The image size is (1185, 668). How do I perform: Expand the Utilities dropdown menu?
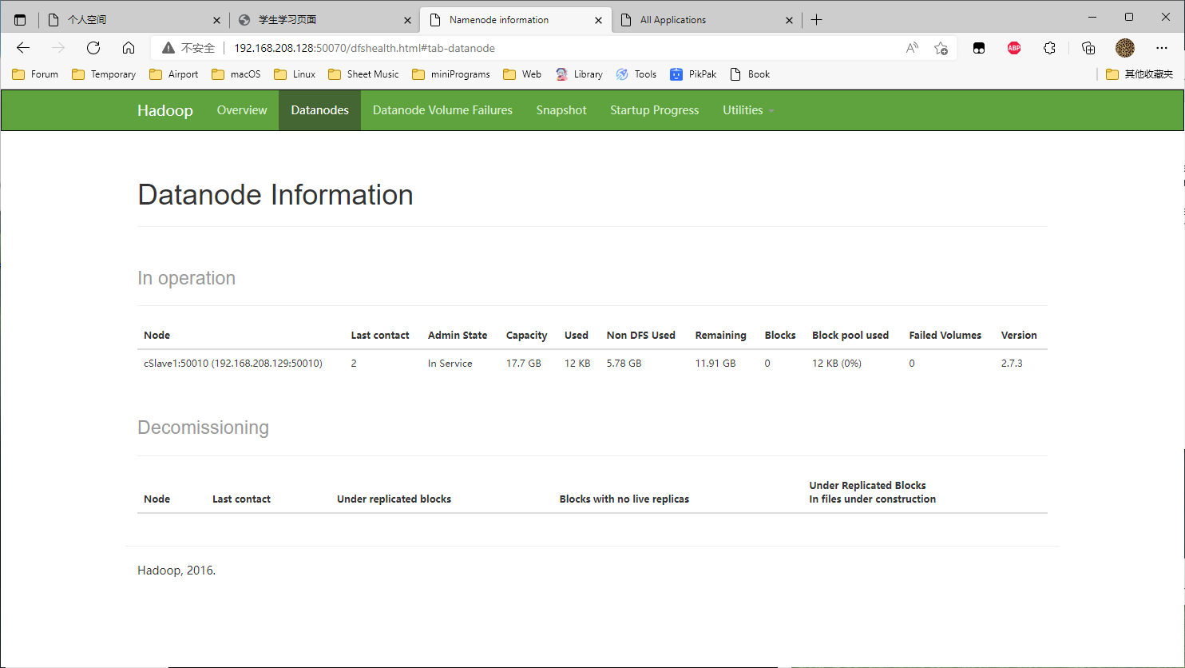[x=748, y=110]
